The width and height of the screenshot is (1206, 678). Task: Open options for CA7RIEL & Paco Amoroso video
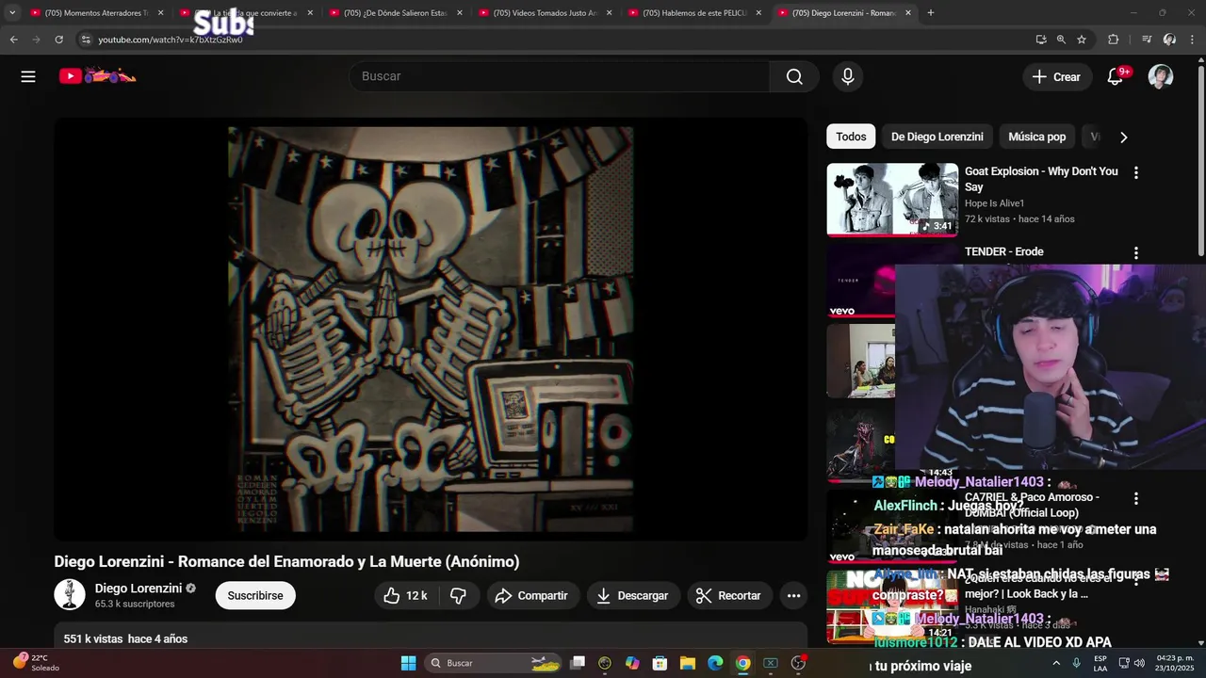click(x=1136, y=498)
